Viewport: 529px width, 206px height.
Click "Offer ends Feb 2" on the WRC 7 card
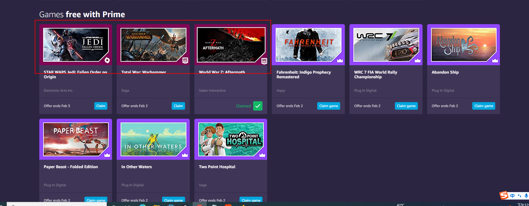click(x=367, y=106)
